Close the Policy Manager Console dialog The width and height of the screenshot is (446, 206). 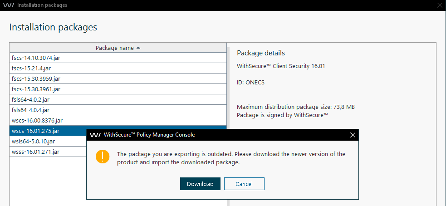tap(353, 135)
